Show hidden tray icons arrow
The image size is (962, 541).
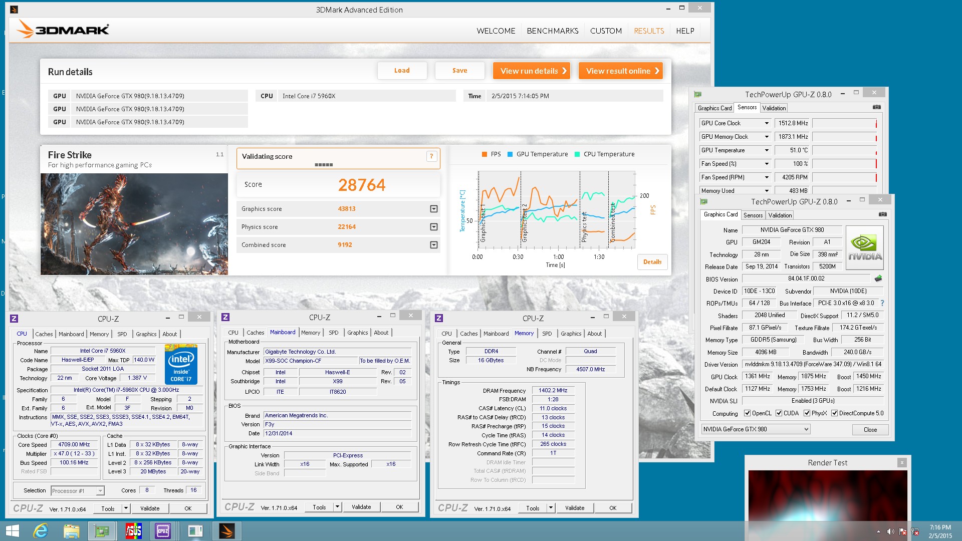[878, 531]
